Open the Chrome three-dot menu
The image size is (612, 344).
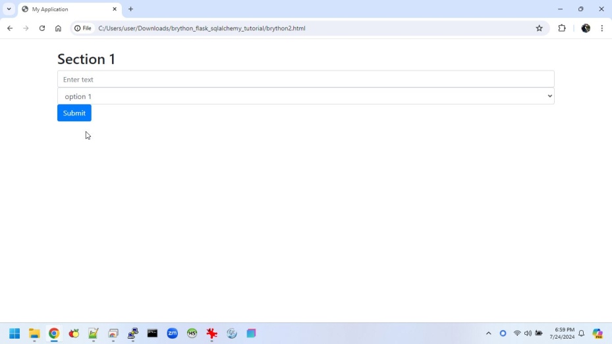click(x=601, y=28)
